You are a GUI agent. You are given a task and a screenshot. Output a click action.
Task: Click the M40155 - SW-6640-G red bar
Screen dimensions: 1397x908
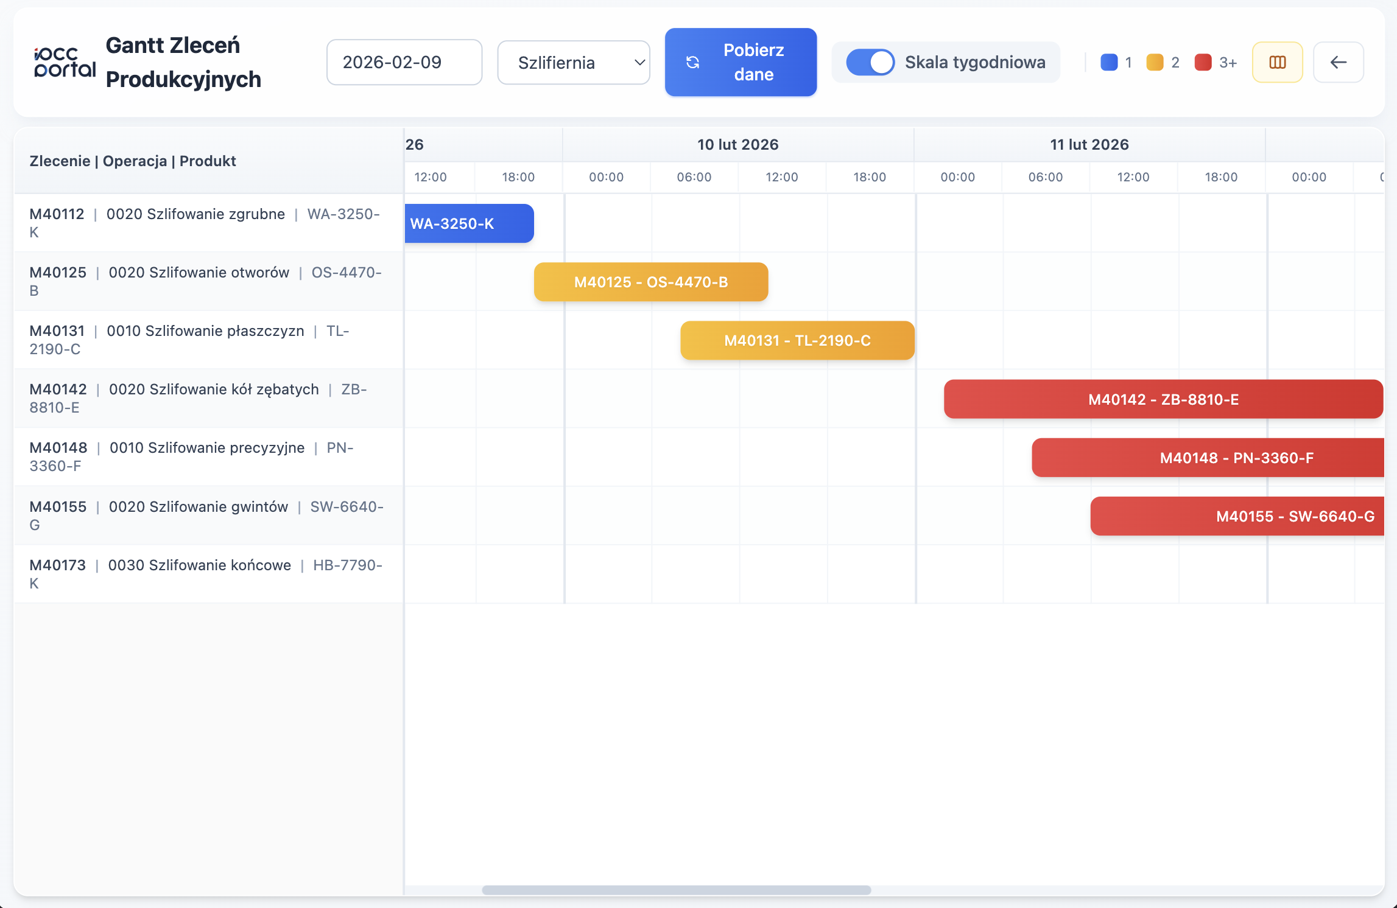tap(1237, 516)
